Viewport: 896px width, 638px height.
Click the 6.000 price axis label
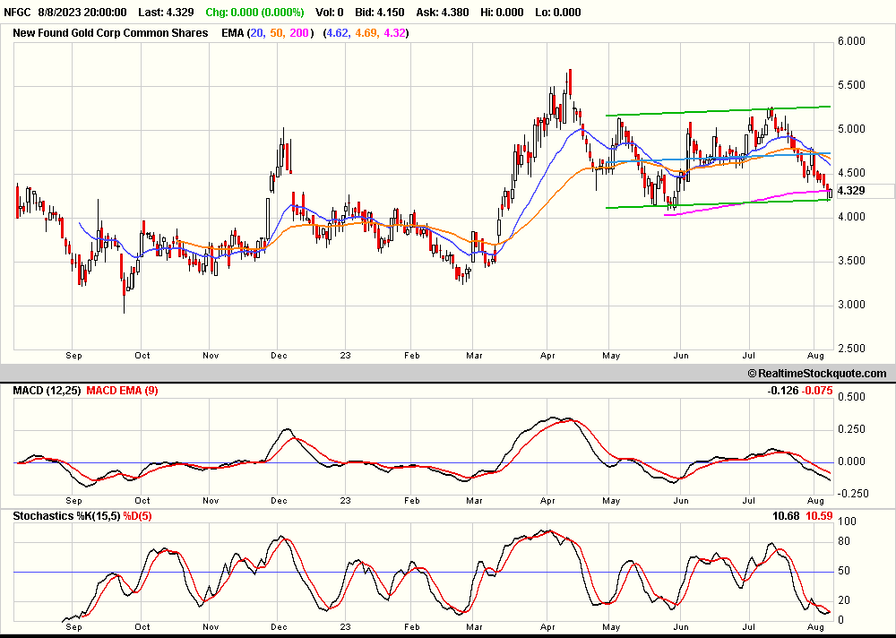pyautogui.click(x=851, y=41)
